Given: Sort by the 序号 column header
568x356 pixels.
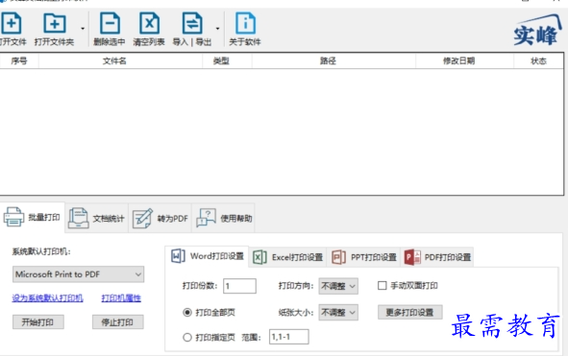Looking at the screenshot, I should tap(19, 60).
